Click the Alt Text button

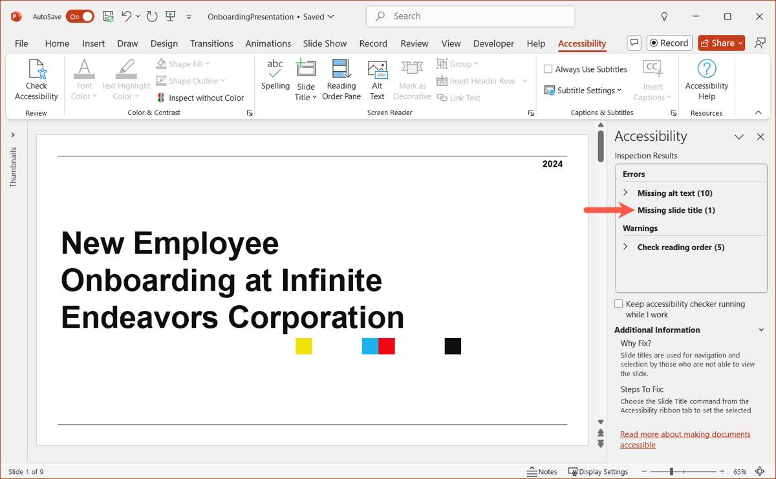coord(377,80)
